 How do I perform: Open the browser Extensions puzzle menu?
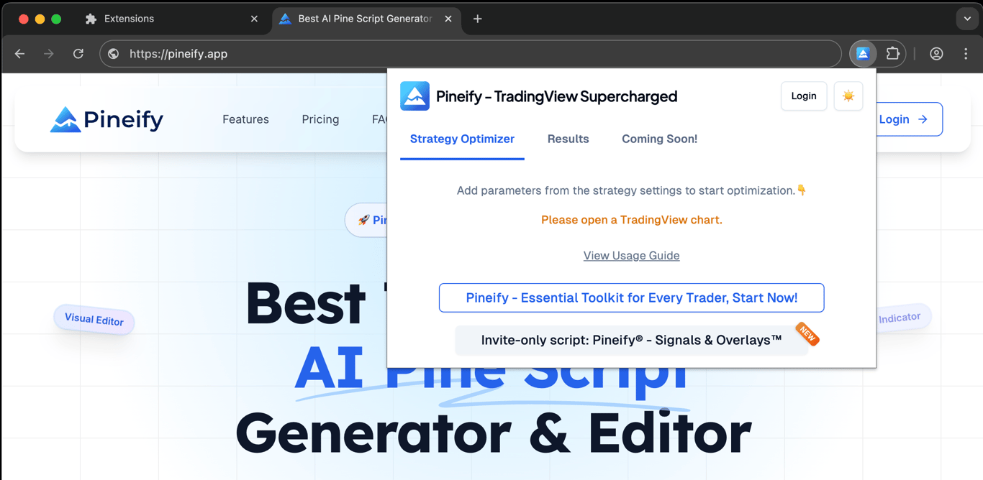tap(892, 54)
